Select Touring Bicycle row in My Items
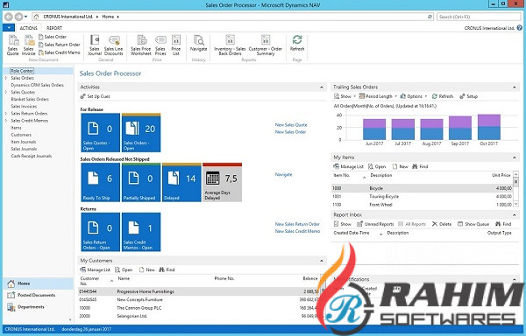Viewport: 526px width, 336px height. coord(423,197)
